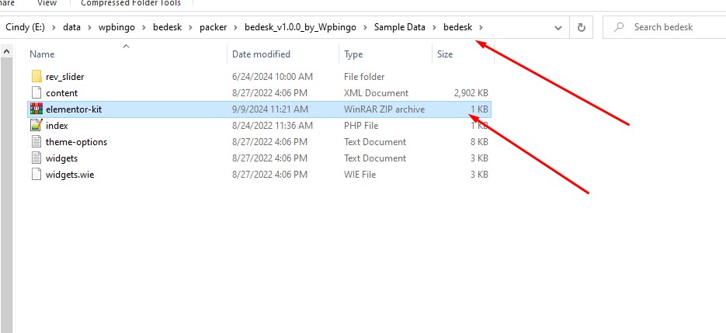Screen dimensions: 726x333
Task: Select the theme-options file name
Action: pyautogui.click(x=76, y=142)
